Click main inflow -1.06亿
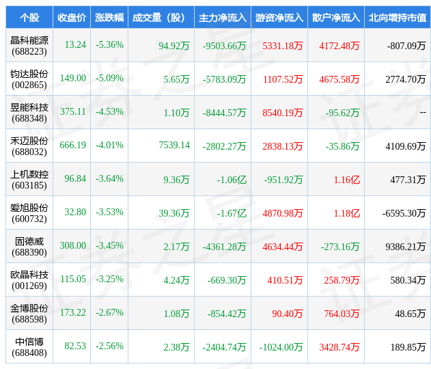 pos(232,180)
